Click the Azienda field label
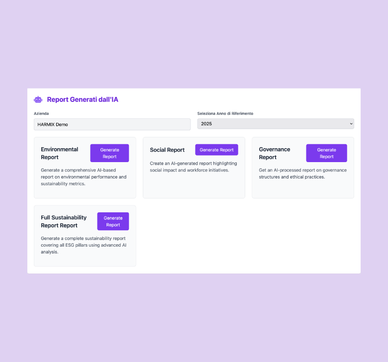Viewport: 388px width, 362px height. click(41, 113)
